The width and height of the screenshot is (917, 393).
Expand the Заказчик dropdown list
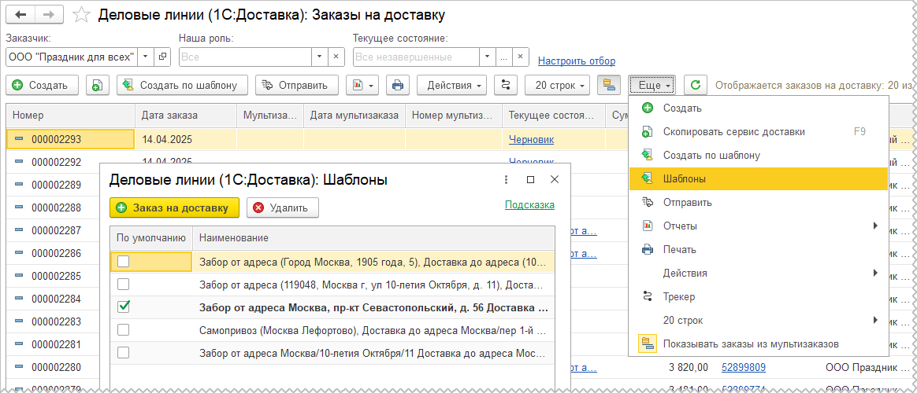pyautogui.click(x=145, y=57)
